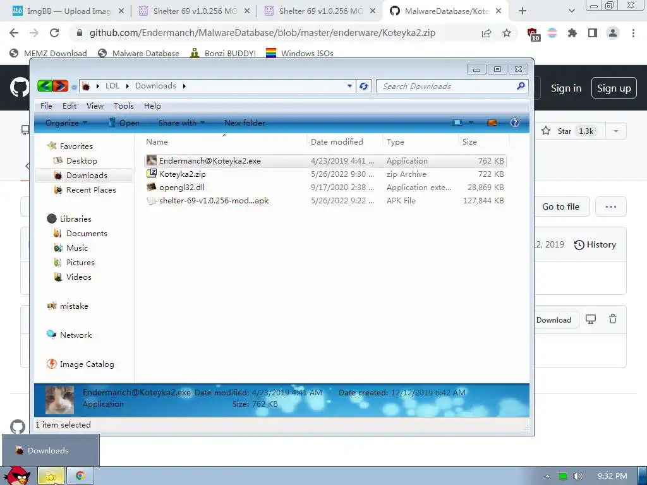Open the Organize dropdown

tap(66, 123)
